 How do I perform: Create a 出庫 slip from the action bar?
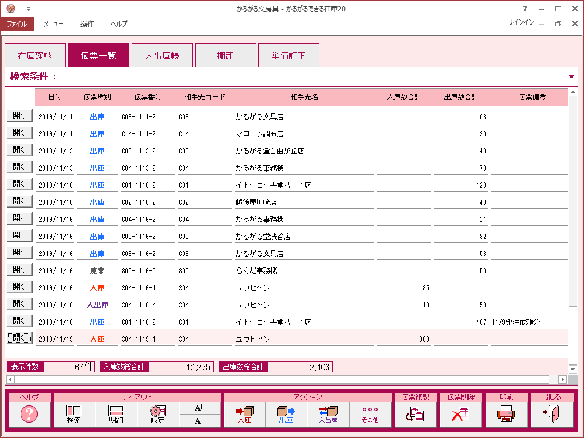tap(286, 414)
